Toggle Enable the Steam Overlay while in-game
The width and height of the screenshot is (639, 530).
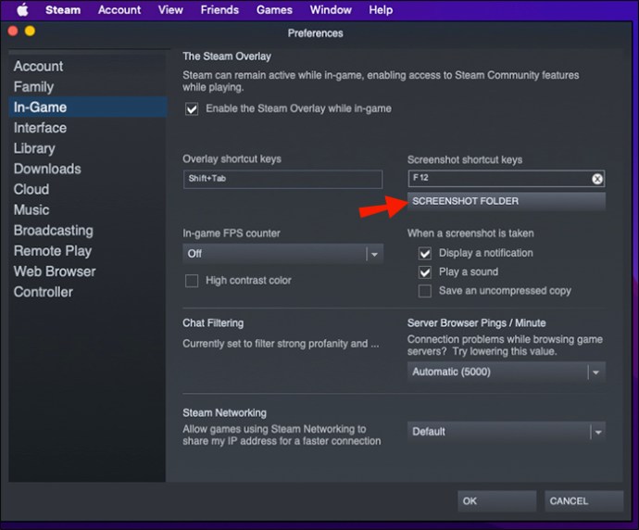[x=192, y=108]
